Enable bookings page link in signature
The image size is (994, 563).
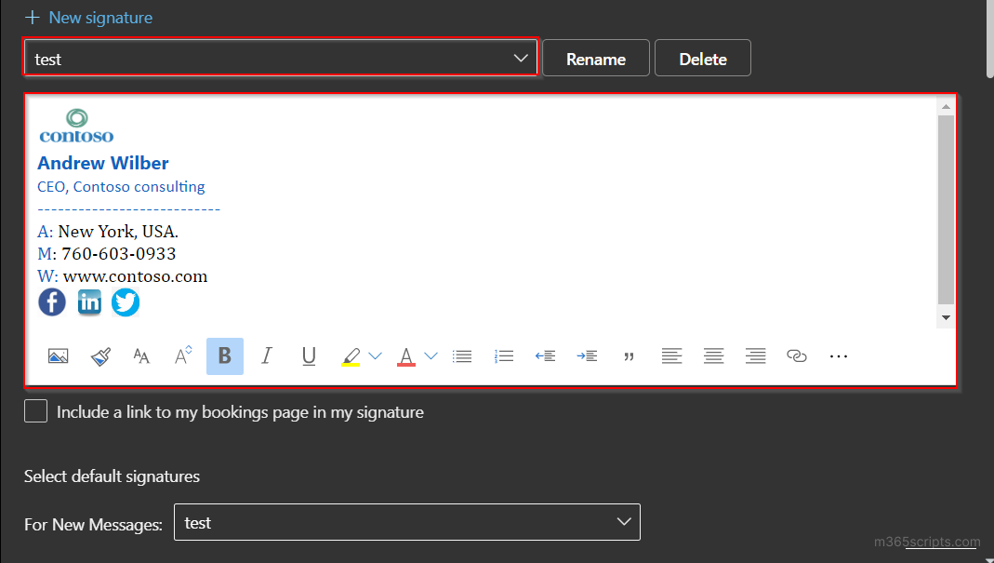(x=35, y=410)
